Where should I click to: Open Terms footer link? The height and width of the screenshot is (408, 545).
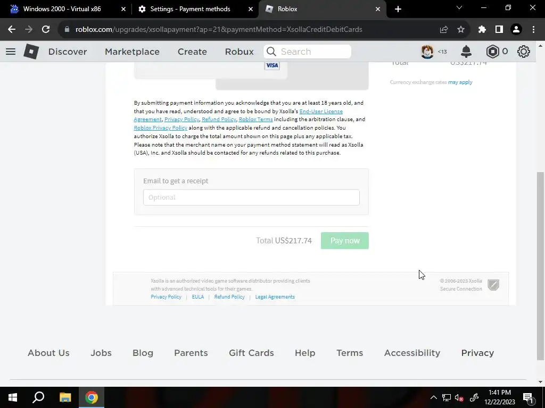350,353
